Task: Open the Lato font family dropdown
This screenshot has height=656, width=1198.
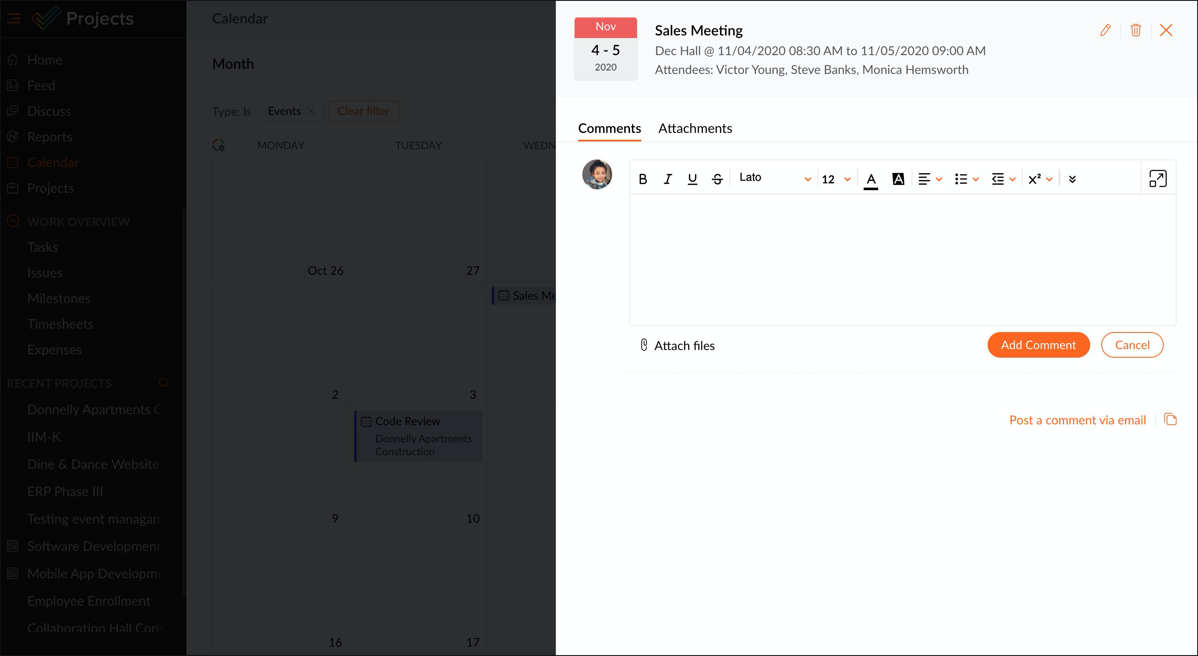Action: [774, 178]
